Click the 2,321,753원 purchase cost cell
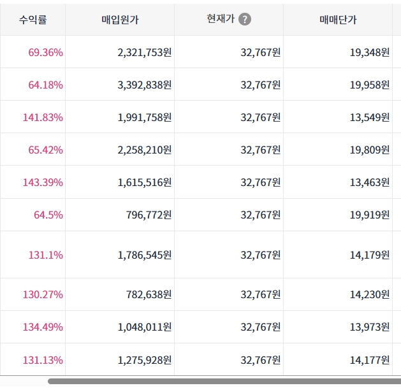Viewport: 401px width, 388px height. pyautogui.click(x=145, y=52)
